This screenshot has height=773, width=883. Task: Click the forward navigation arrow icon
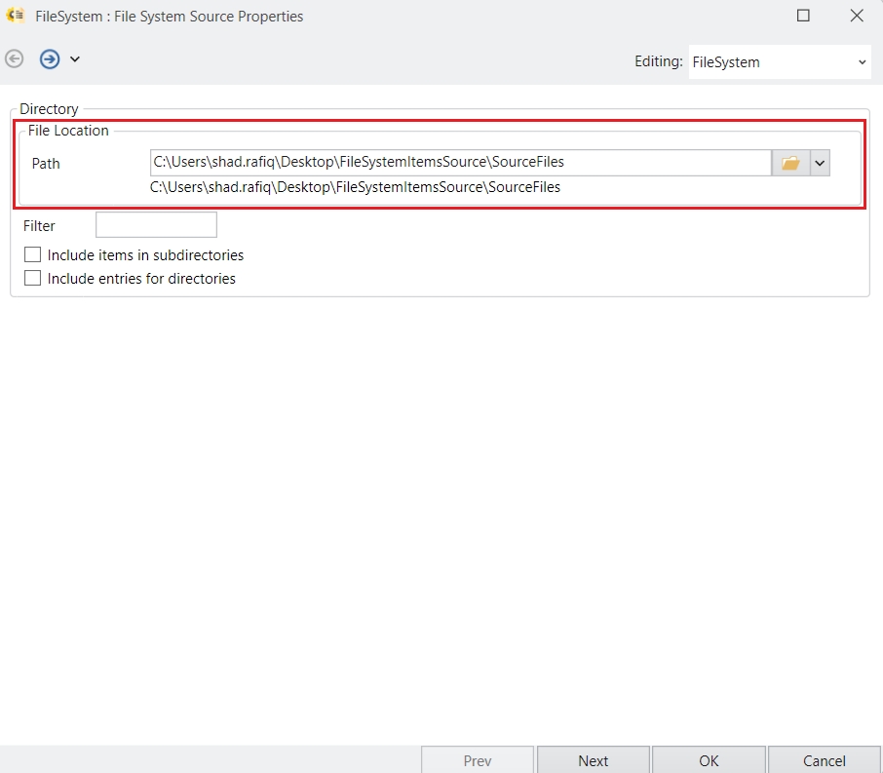coord(50,58)
